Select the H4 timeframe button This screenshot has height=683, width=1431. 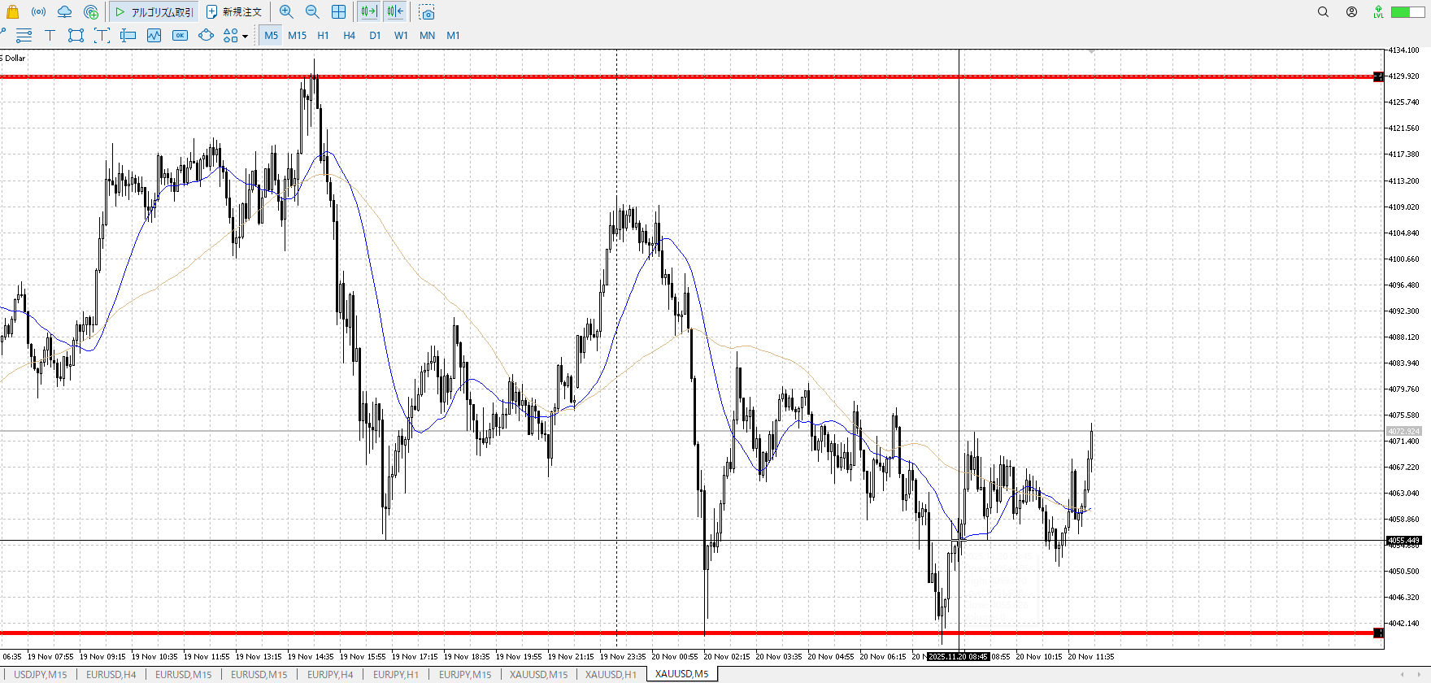coord(349,35)
